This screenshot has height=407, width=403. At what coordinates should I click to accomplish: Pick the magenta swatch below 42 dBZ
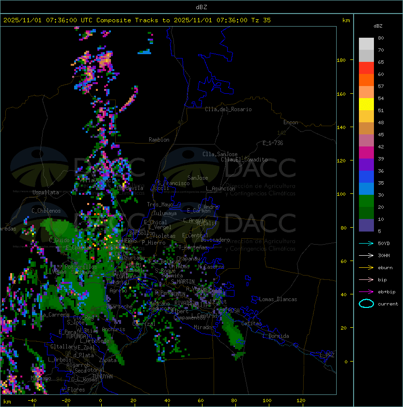pos(366,152)
